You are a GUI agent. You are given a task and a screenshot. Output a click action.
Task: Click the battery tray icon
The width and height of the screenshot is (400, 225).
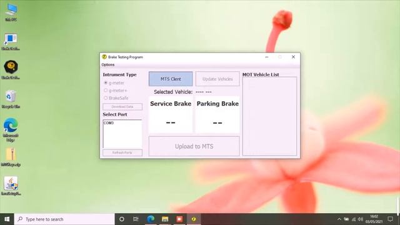click(346, 219)
